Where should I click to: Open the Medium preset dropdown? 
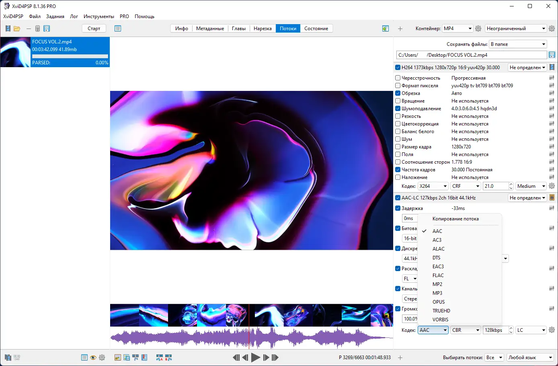(531, 186)
